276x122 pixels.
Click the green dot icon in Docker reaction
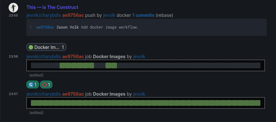pyautogui.click(x=31, y=47)
